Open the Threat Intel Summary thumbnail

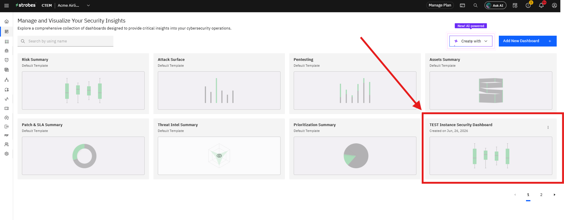coord(219,156)
